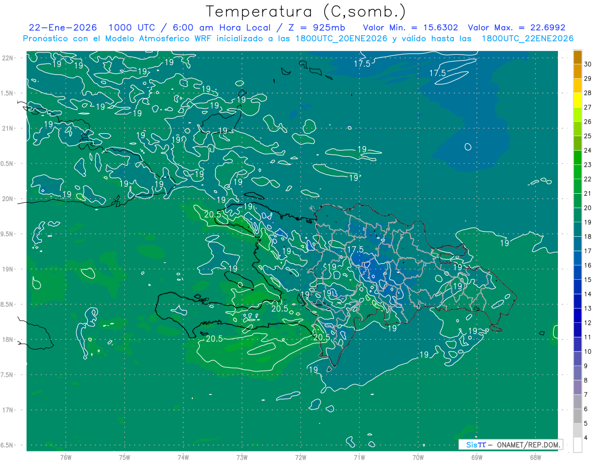Click the 'Temperatura (C,somb.)' map title
This screenshot has height=464, width=601.
click(x=306, y=12)
